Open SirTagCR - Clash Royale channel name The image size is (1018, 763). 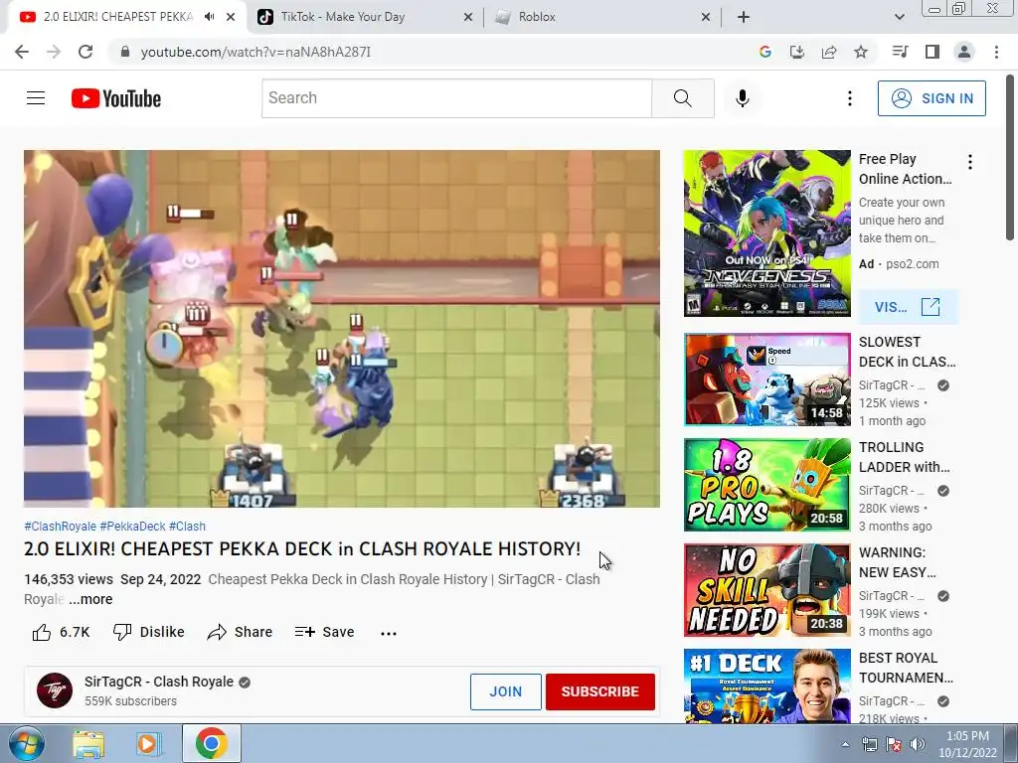pyautogui.click(x=158, y=682)
